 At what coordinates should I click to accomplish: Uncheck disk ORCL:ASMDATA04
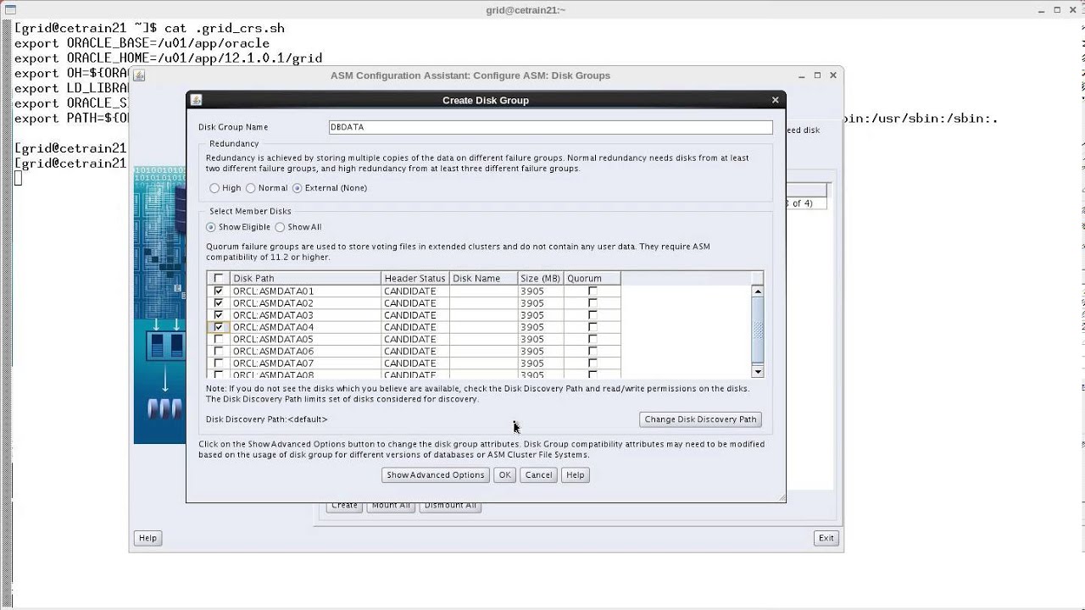click(x=219, y=327)
